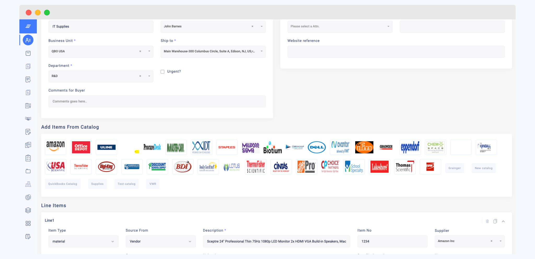Open the clipboard checklist icon in the sidebar
This screenshot has height=259, width=535.
tap(28, 158)
